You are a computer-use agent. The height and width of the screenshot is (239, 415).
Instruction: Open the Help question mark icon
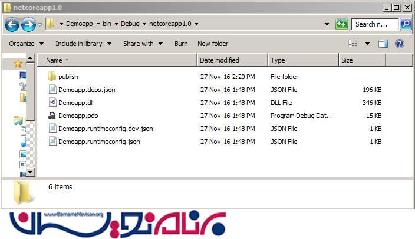(400, 44)
